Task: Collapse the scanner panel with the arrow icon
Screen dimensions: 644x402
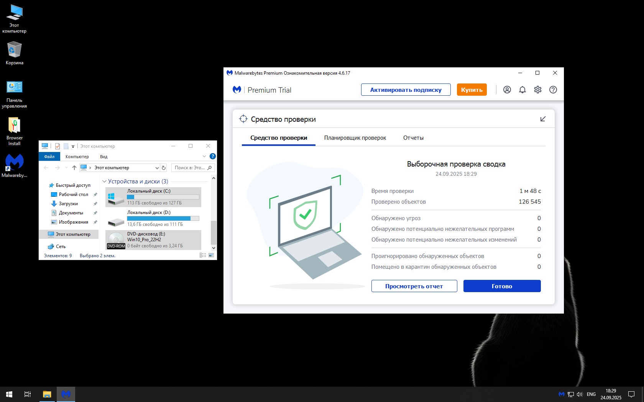Action: pos(543,119)
